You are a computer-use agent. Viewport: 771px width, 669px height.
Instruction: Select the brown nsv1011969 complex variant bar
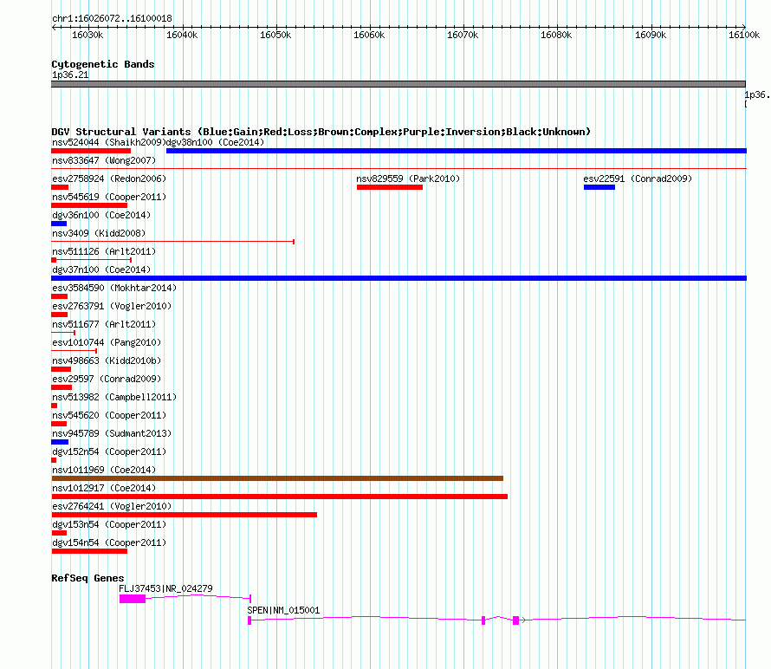point(277,478)
